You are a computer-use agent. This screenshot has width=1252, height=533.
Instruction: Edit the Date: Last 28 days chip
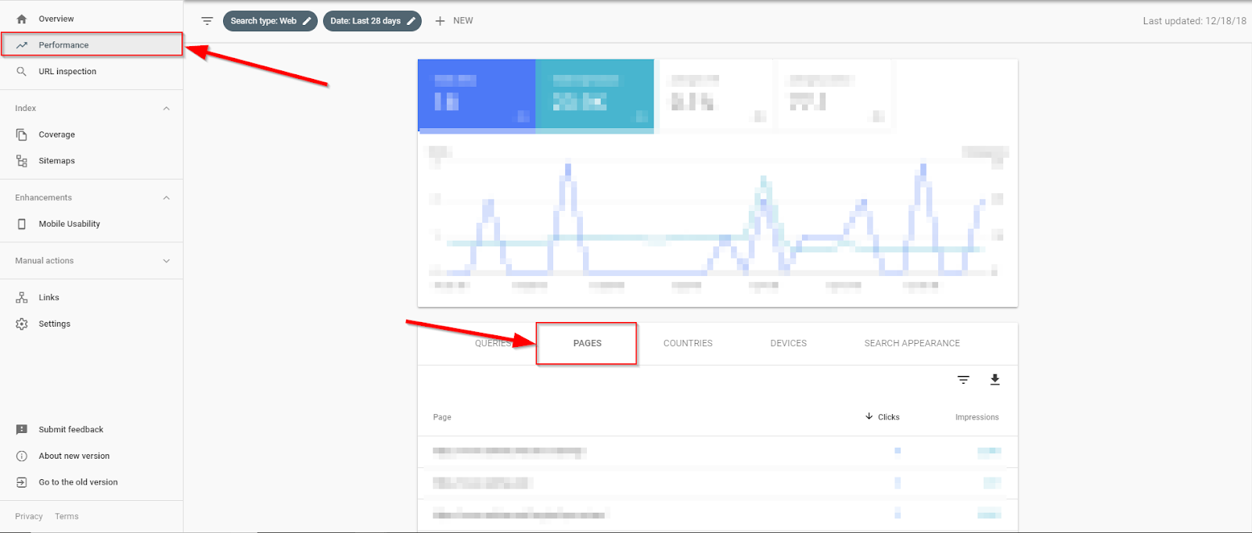click(372, 21)
